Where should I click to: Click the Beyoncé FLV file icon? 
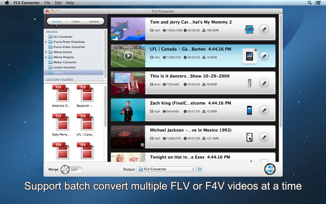coord(86,93)
